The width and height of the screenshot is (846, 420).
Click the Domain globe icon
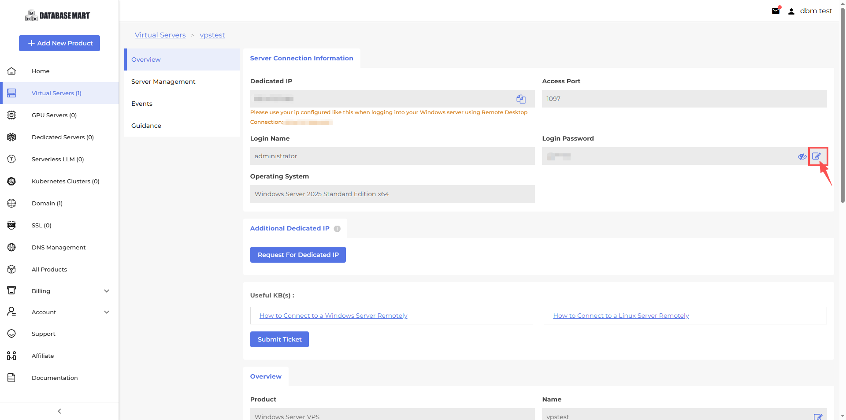tap(11, 203)
